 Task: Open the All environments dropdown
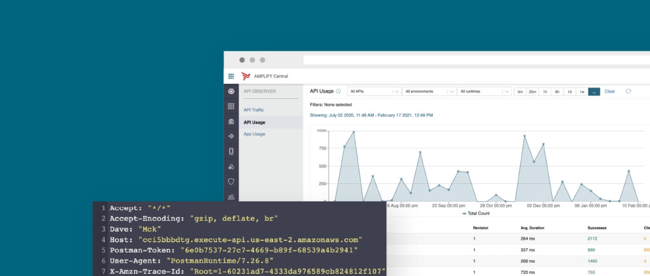[x=429, y=92]
